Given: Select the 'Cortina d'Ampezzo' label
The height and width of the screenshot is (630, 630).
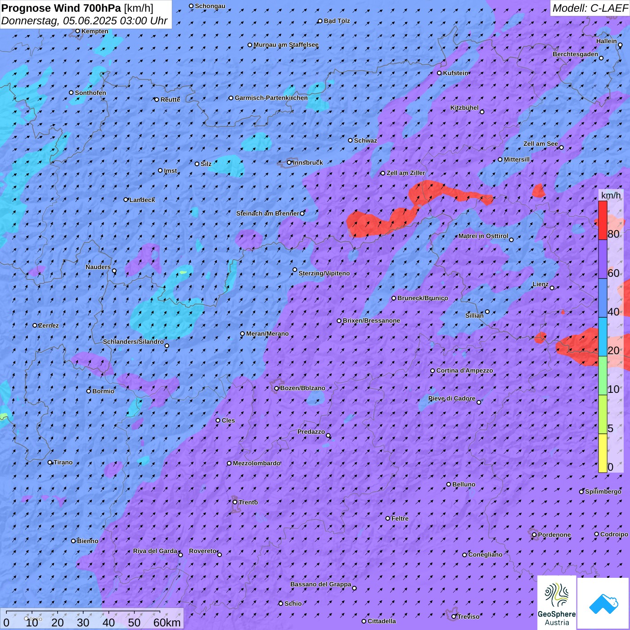Looking at the screenshot, I should tap(464, 370).
